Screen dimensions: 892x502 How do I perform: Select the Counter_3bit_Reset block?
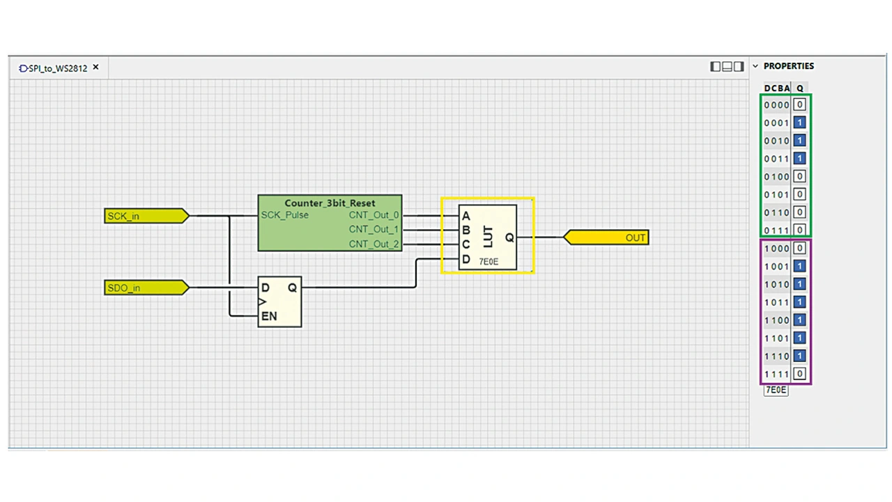(x=330, y=223)
